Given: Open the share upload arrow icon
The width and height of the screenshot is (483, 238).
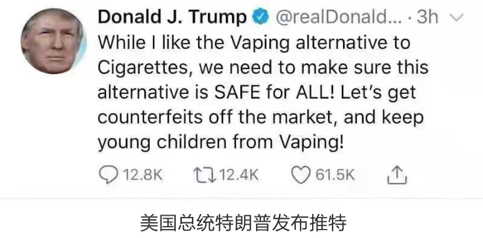Looking at the screenshot, I should click(x=397, y=175).
